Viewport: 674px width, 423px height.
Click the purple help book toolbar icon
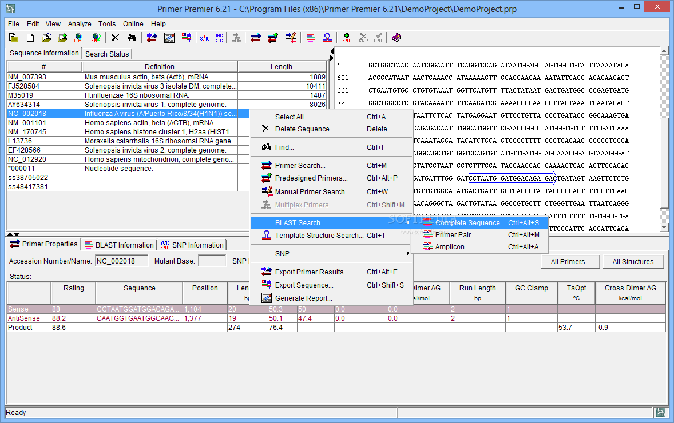click(x=397, y=38)
